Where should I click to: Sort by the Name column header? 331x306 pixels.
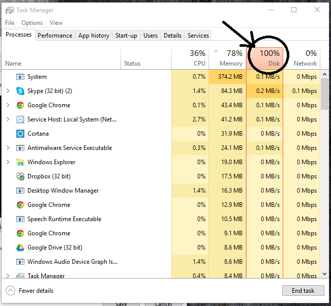pos(61,59)
